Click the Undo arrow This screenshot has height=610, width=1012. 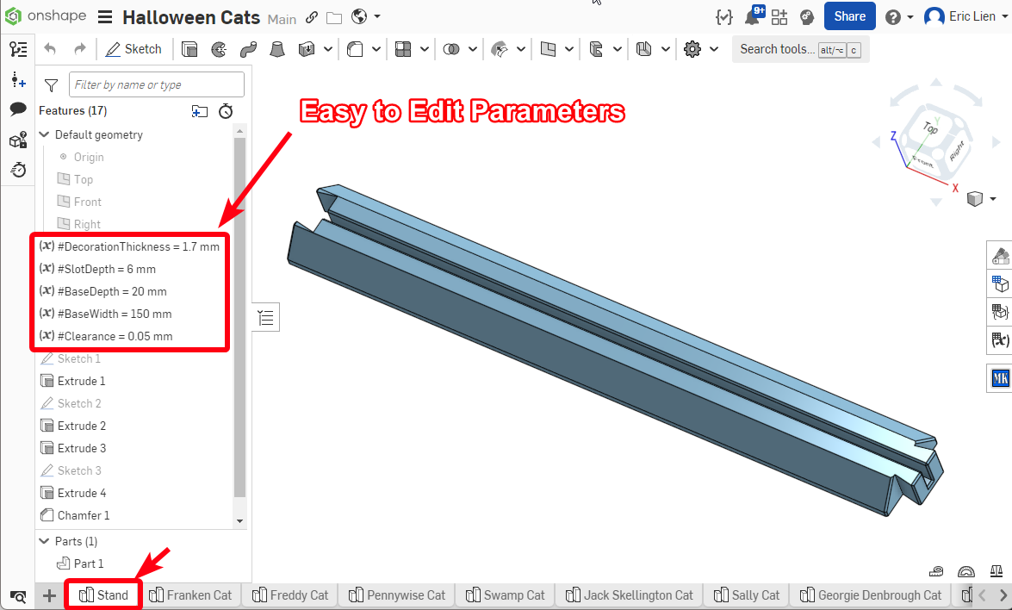coord(50,49)
